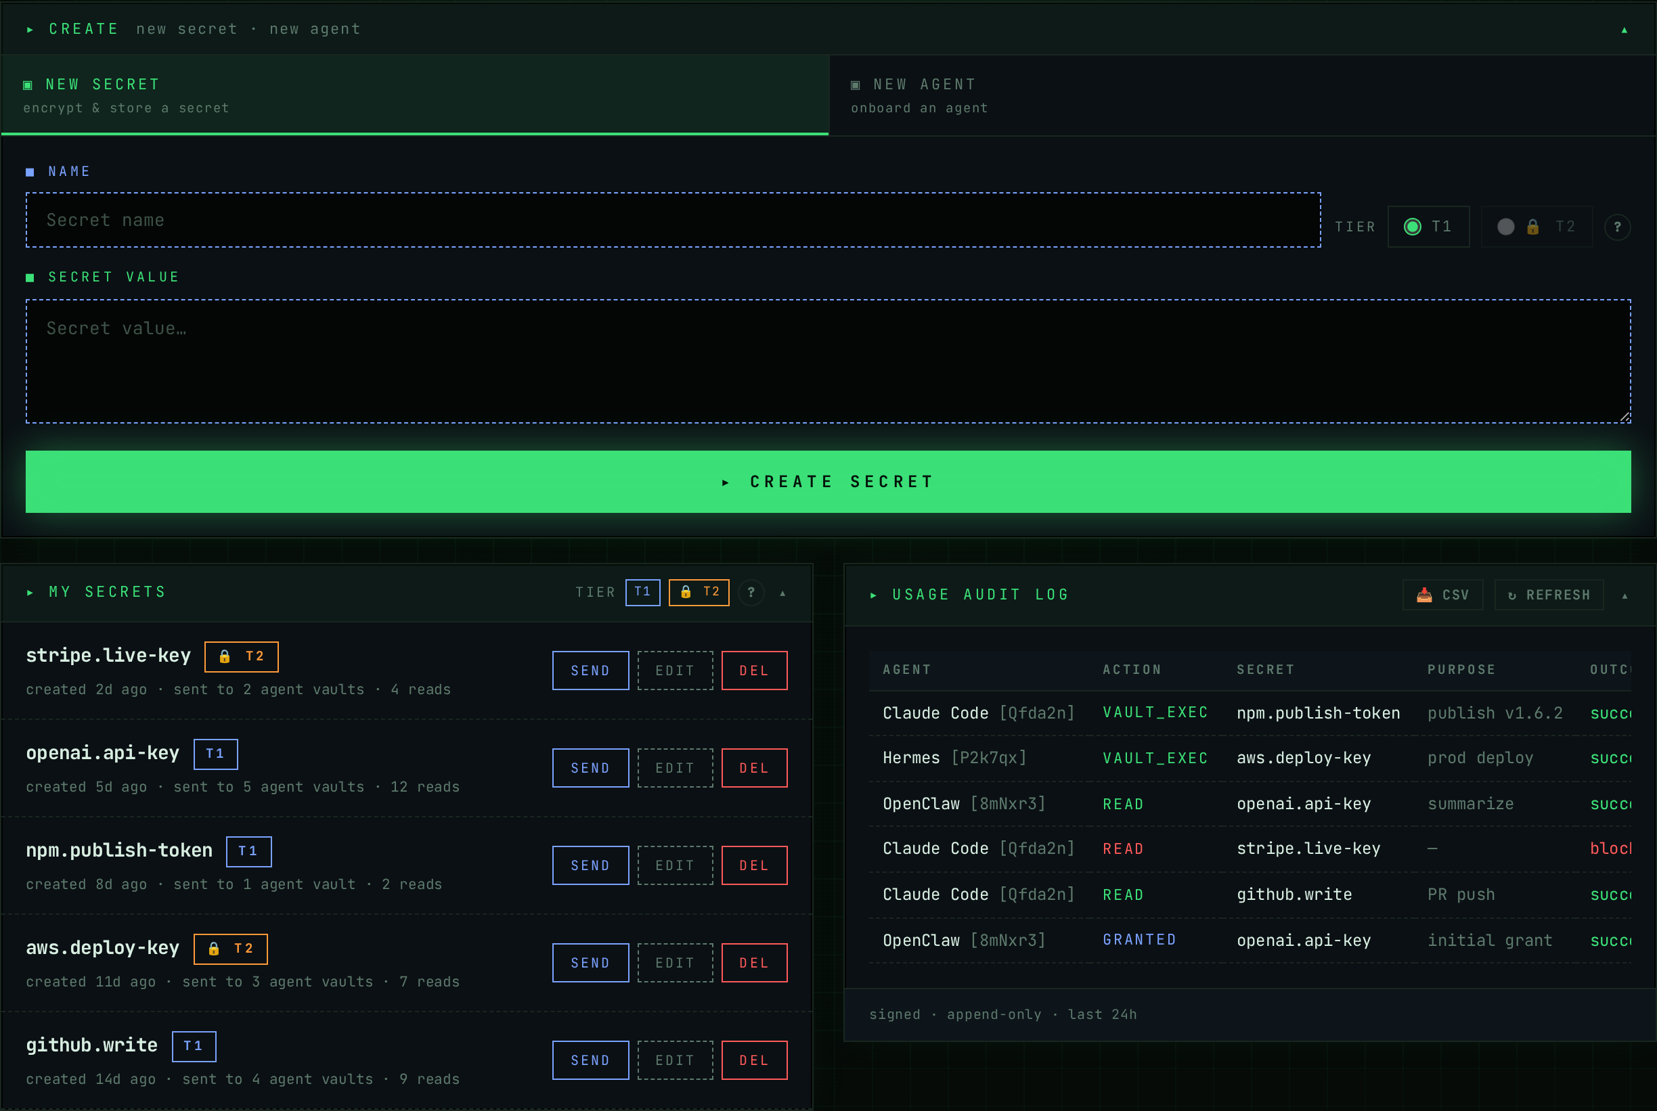Delete the aws.deploy-key secret
This screenshot has width=1657, height=1111.
coord(754,963)
